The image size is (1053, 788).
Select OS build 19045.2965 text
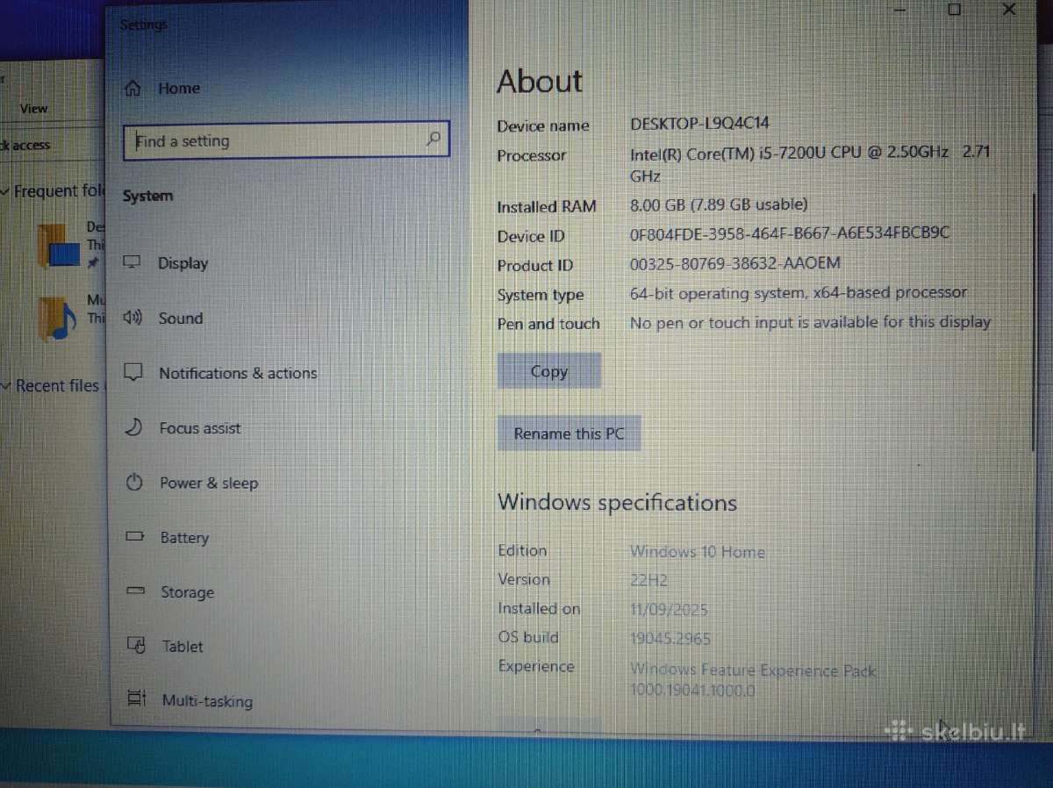click(670, 639)
